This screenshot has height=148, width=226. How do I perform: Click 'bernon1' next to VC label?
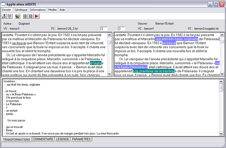[149, 29]
